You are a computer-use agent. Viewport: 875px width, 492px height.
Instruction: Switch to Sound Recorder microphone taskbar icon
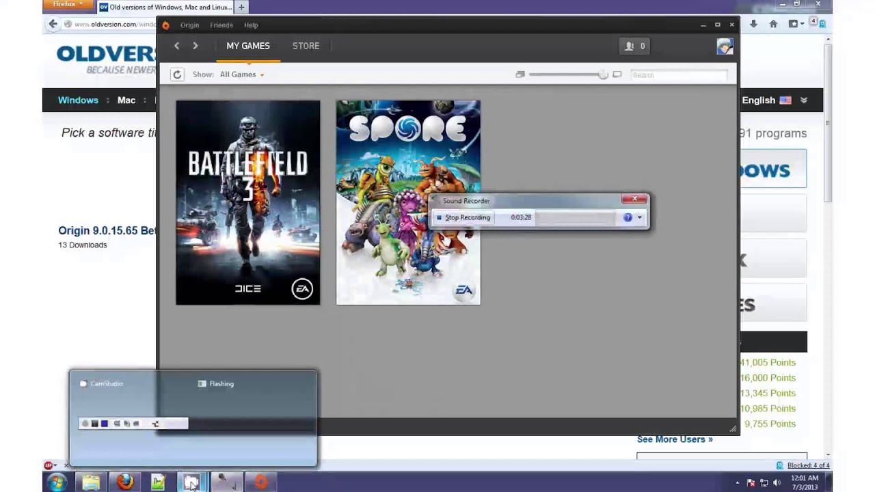[226, 482]
